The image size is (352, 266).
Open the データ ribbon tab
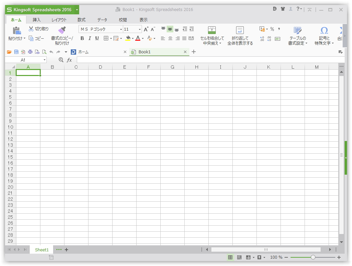click(102, 20)
